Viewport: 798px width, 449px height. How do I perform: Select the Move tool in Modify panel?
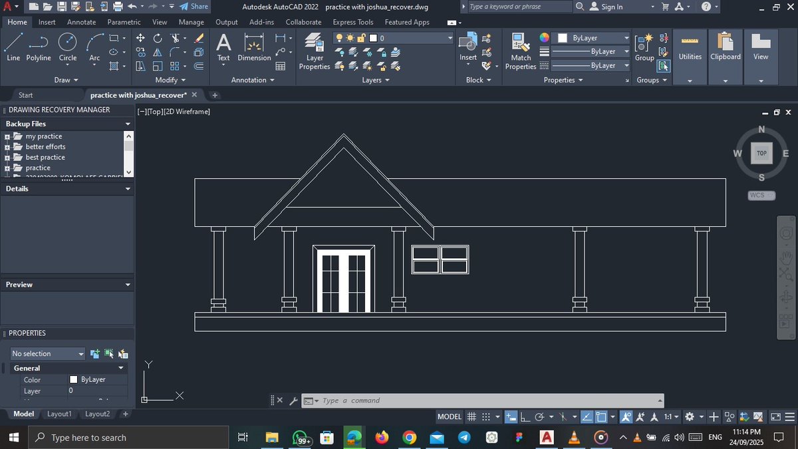point(140,38)
